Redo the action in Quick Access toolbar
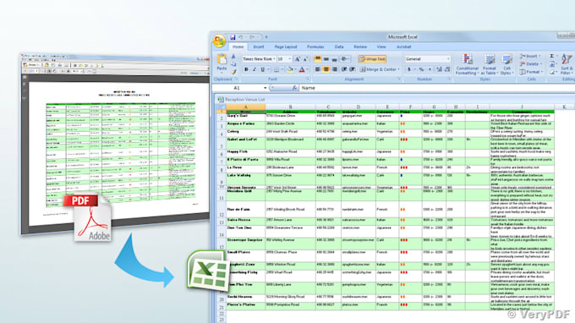The height and width of the screenshot is (323, 575). point(252,37)
